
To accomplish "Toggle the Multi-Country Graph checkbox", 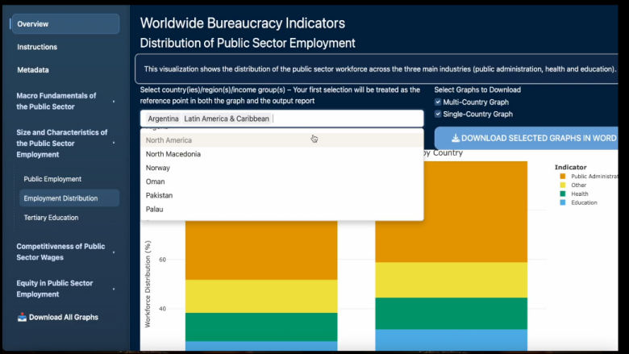I will pyautogui.click(x=438, y=102).
